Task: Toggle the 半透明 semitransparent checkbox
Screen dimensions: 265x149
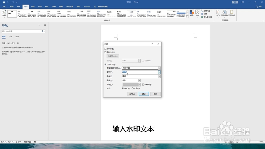Action: click(x=143, y=84)
